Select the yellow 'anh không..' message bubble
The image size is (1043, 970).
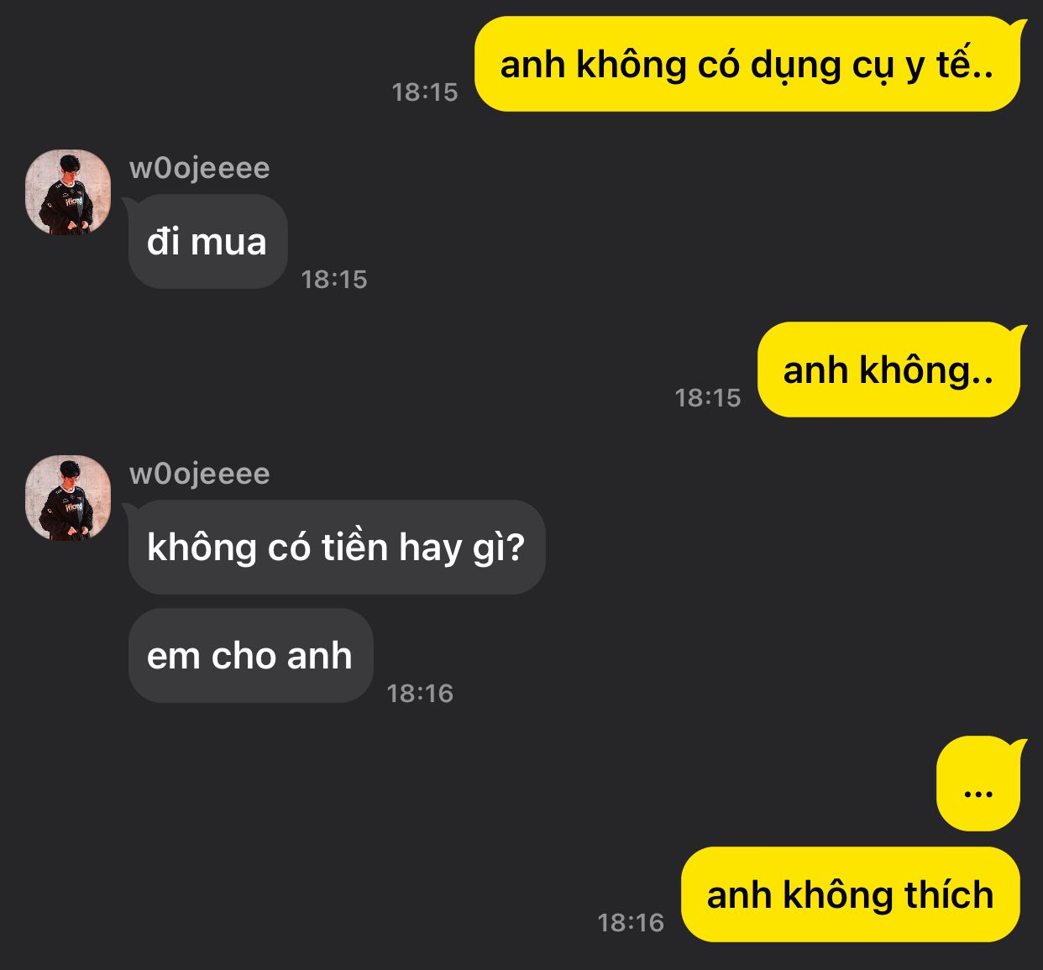pyautogui.click(x=888, y=370)
